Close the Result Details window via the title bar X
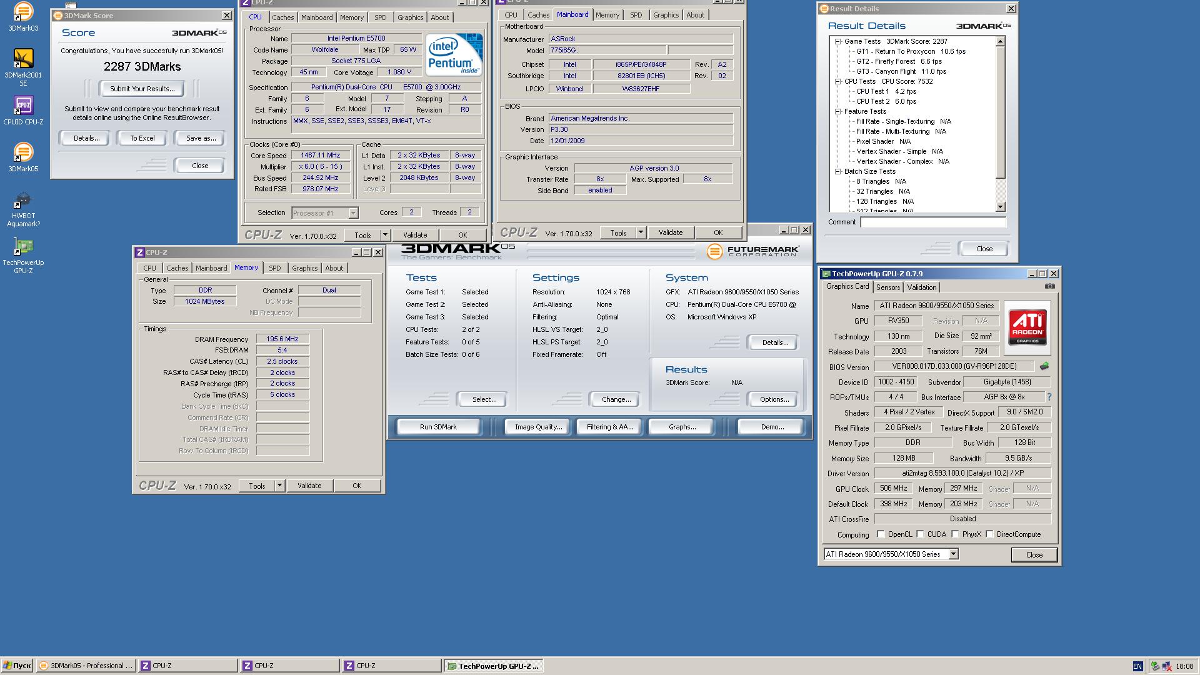 point(1011,9)
